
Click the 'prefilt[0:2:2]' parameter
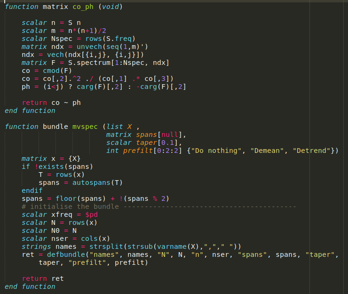(x=152, y=151)
